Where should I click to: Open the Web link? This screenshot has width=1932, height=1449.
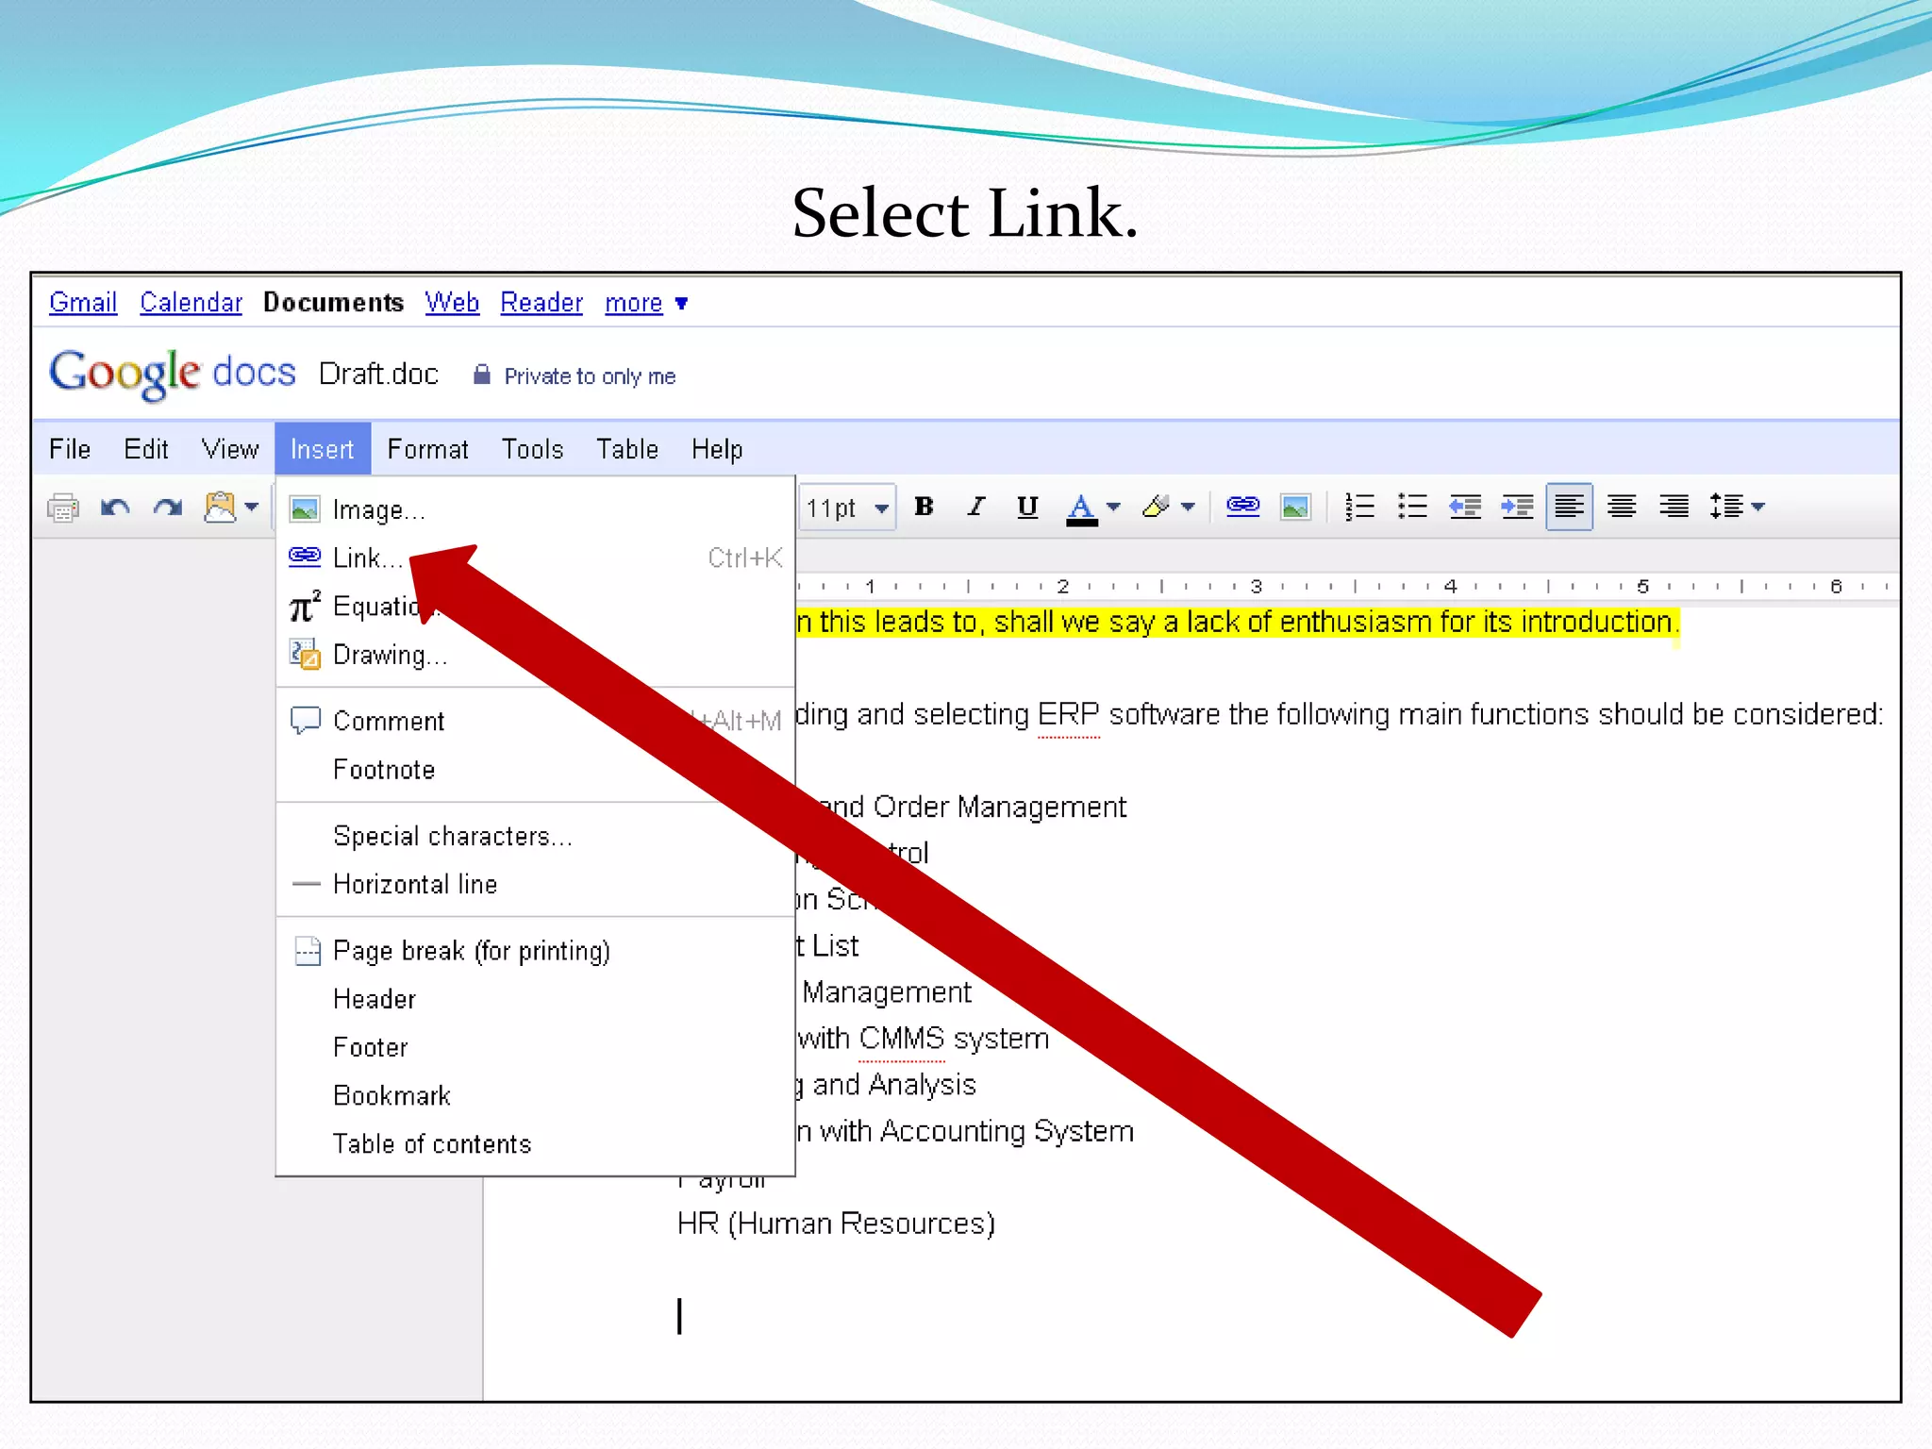point(452,303)
